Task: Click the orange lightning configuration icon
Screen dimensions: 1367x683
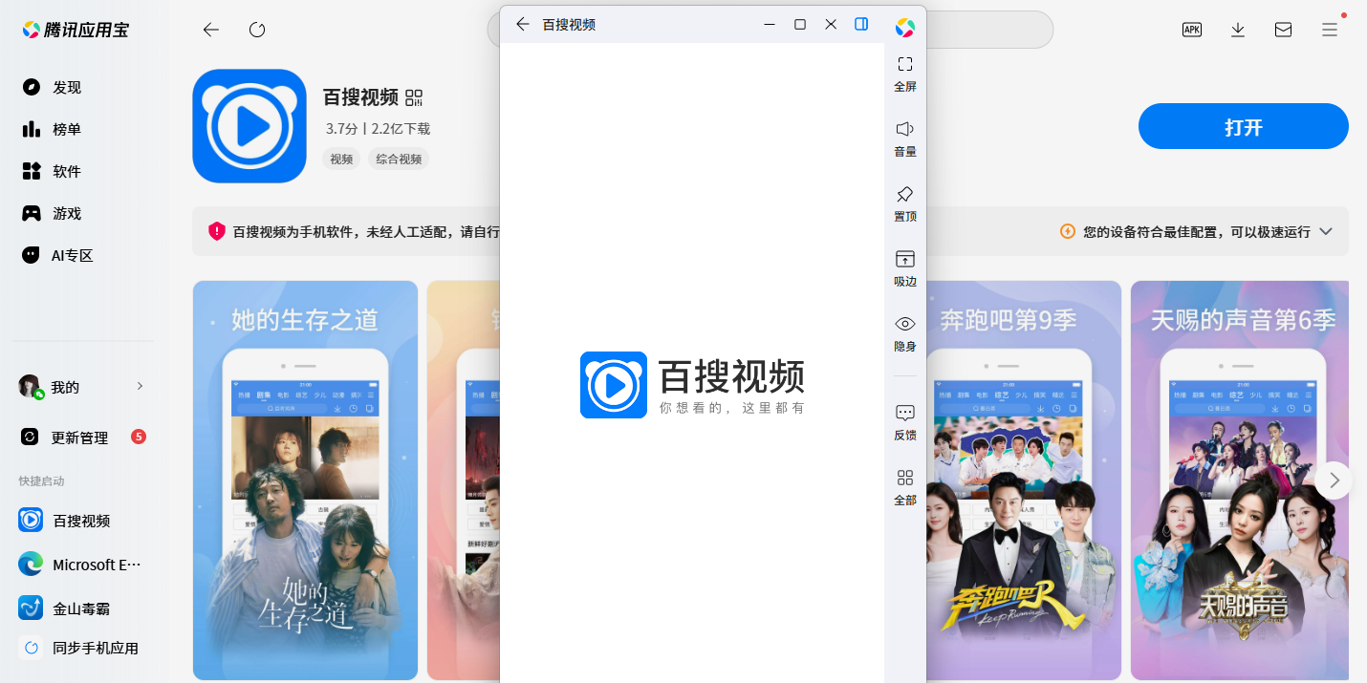Action: tap(1068, 231)
